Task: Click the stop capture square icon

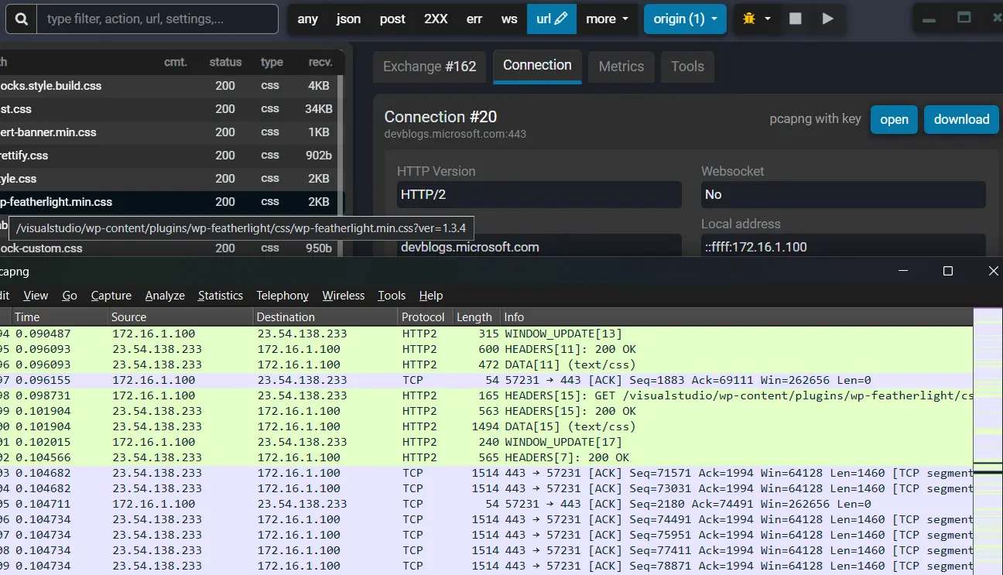Action: (796, 19)
